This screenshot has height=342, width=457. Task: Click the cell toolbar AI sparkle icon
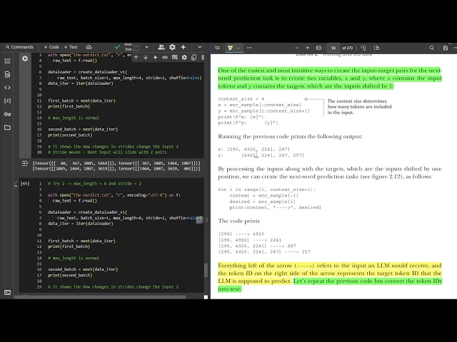(x=156, y=58)
